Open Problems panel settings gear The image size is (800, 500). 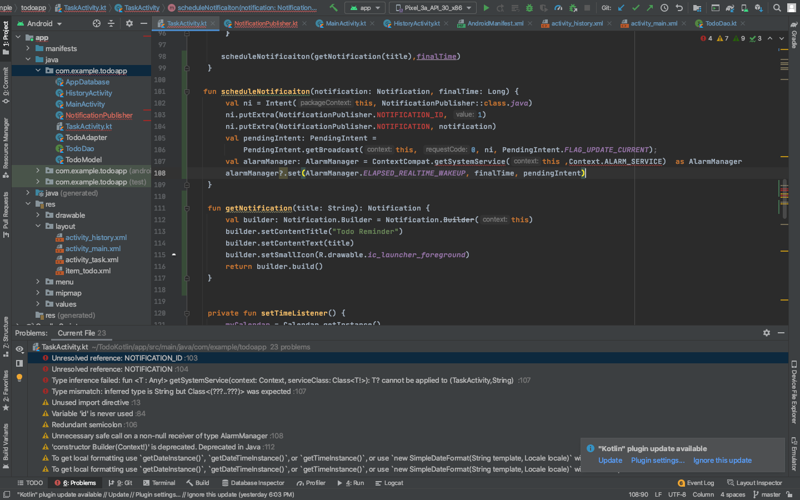pos(767,333)
